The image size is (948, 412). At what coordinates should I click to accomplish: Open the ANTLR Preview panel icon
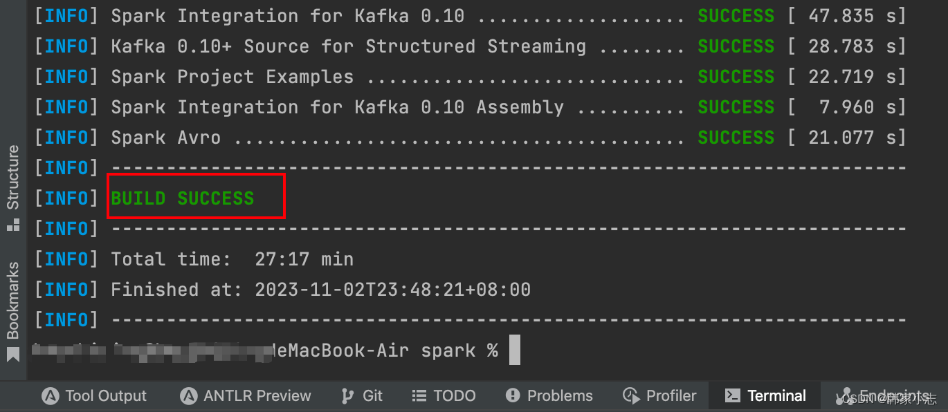(x=188, y=395)
